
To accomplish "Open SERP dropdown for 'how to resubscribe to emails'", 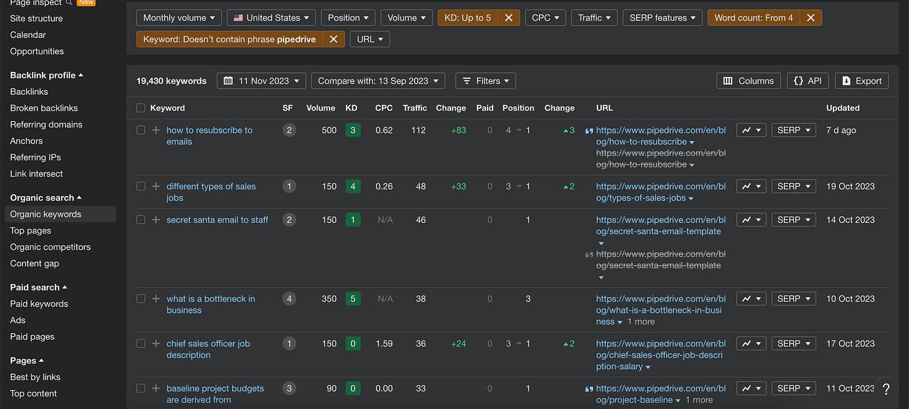I will click(x=794, y=131).
